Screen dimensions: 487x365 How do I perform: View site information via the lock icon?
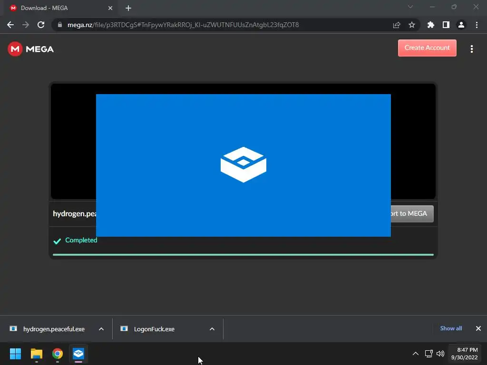(60, 25)
